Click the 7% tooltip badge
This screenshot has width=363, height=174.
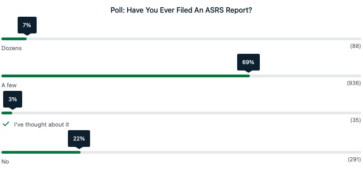pos(27,25)
